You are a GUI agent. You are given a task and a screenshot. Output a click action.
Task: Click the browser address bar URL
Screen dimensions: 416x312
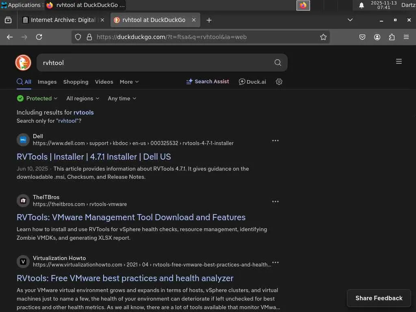[x=172, y=37]
